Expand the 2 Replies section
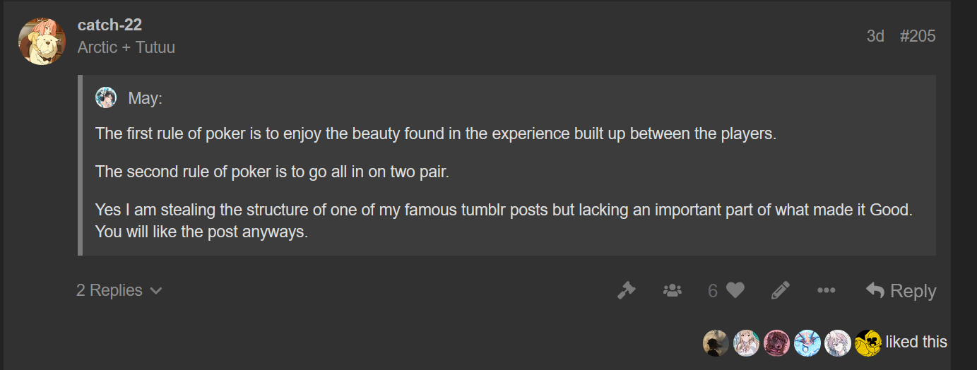This screenshot has height=370, width=977. pos(119,290)
